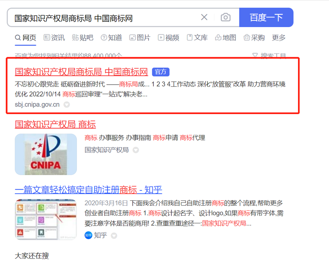This screenshot has height=261, width=329.
Task: Click the 大家还在搜 heading
Action: point(32,256)
